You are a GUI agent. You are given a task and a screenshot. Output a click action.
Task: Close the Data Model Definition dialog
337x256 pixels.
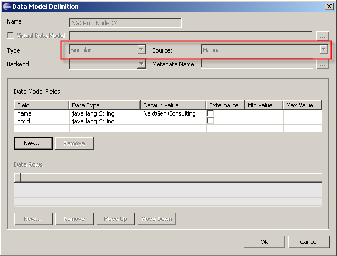[x=329, y=7]
